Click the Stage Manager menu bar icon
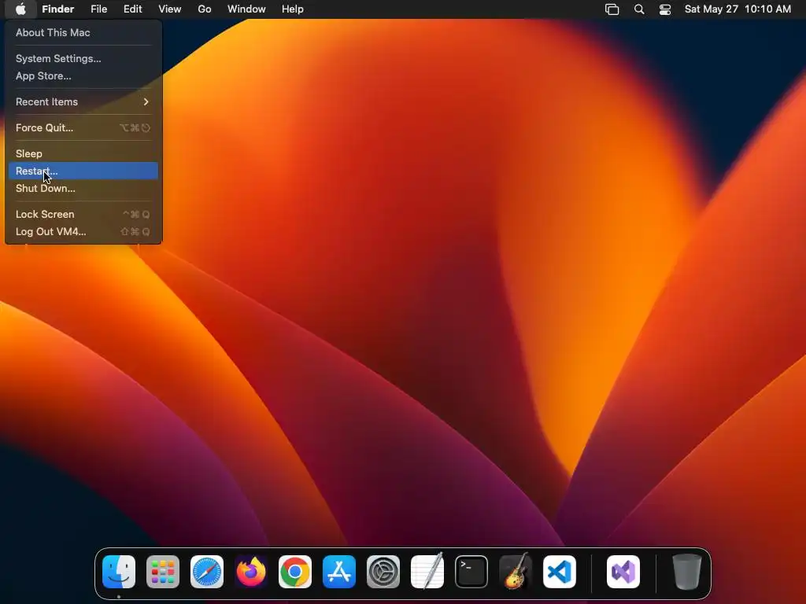The height and width of the screenshot is (604, 806). 612,9
